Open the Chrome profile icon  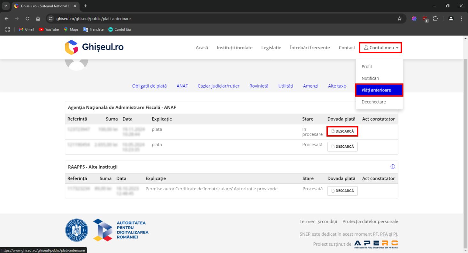click(x=451, y=19)
